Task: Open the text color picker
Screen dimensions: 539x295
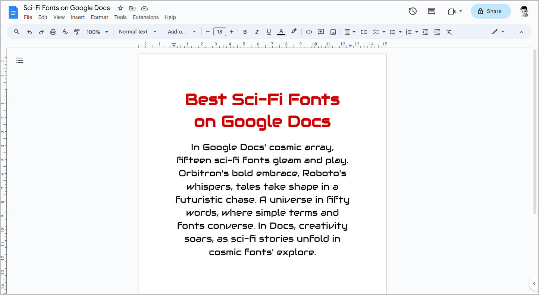Action: click(281, 32)
